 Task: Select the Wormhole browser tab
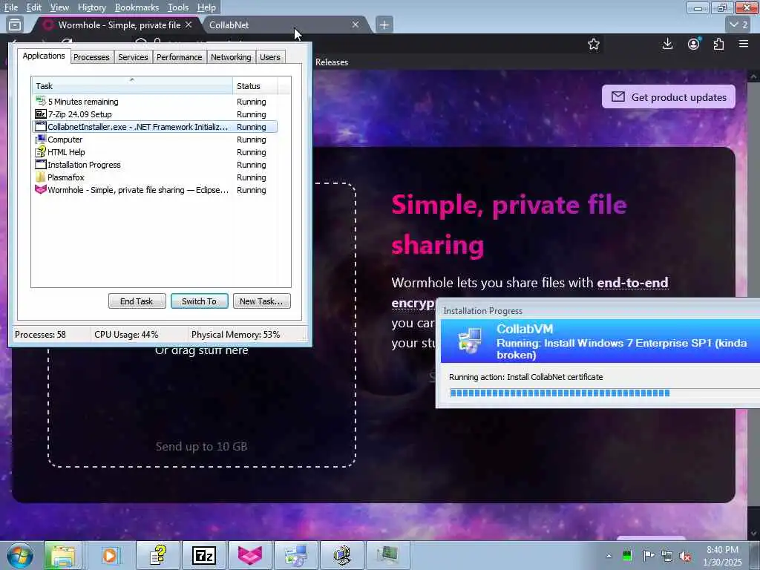[x=117, y=24]
